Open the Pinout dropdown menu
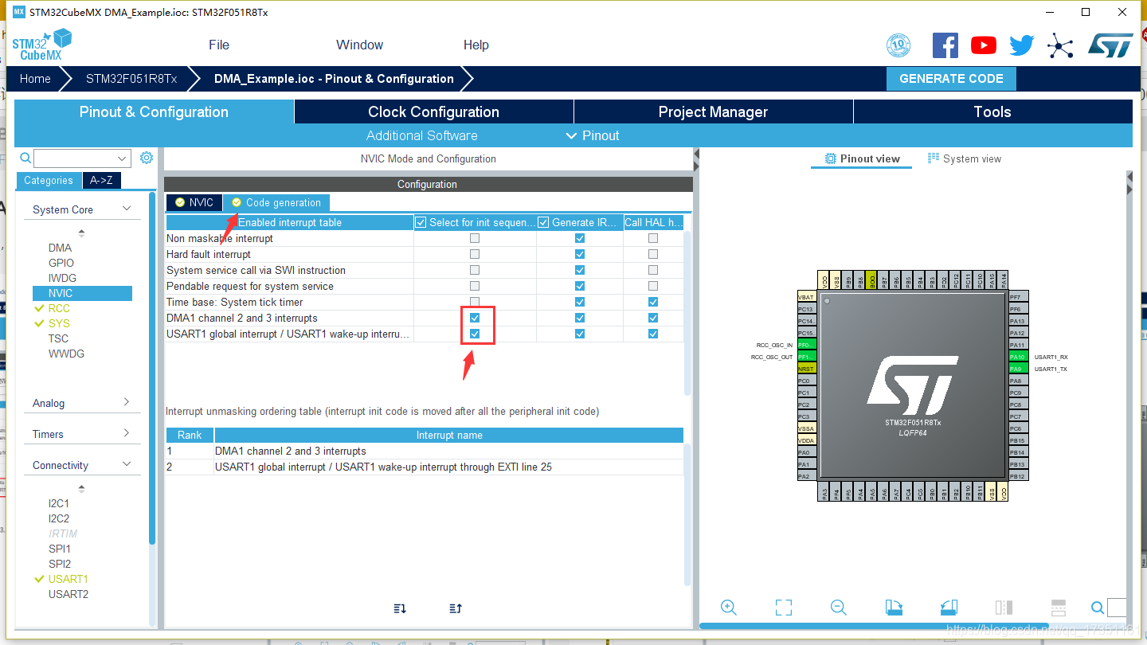Image resolution: width=1147 pixels, height=645 pixels. [593, 135]
